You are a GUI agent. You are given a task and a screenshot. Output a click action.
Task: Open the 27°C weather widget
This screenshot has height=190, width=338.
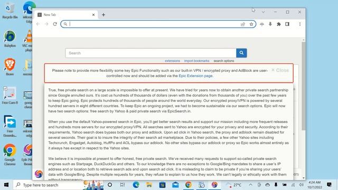pyautogui.click(x=234, y=185)
